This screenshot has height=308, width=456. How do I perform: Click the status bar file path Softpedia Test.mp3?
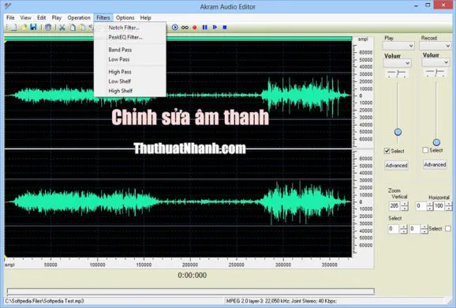(44, 301)
